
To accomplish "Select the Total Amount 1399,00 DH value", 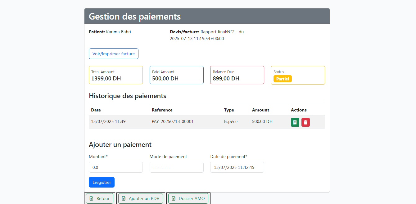I will [106, 79].
